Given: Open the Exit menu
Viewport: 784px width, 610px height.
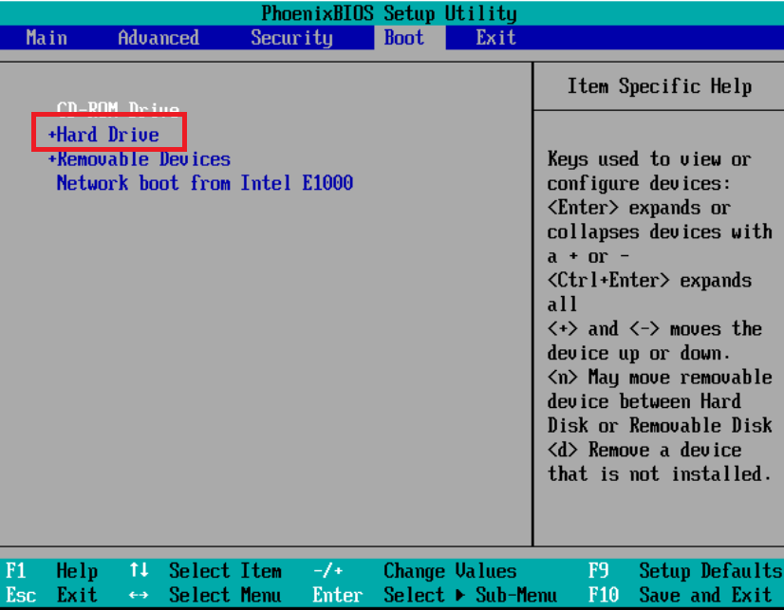Looking at the screenshot, I should [x=495, y=37].
